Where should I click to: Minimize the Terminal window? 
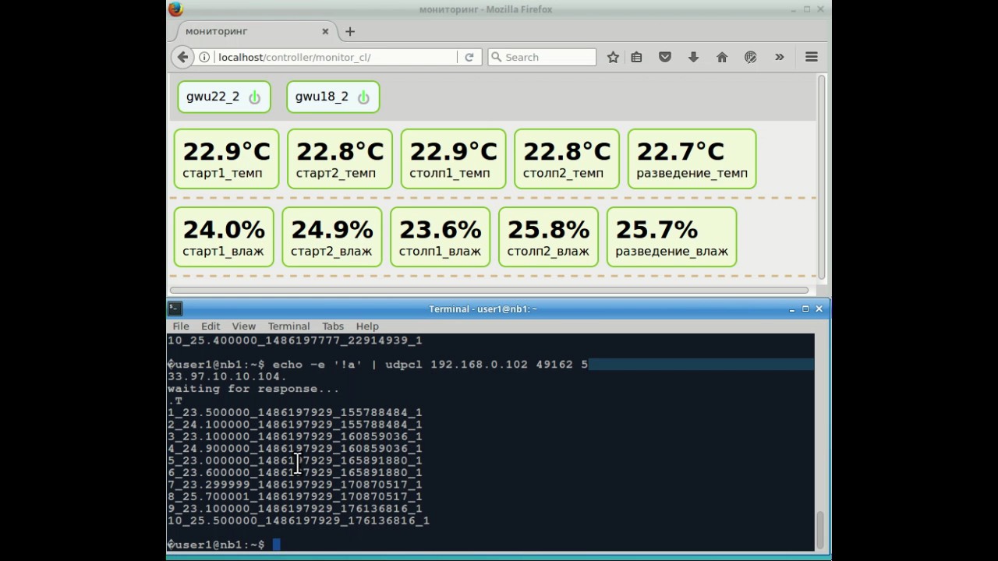791,309
